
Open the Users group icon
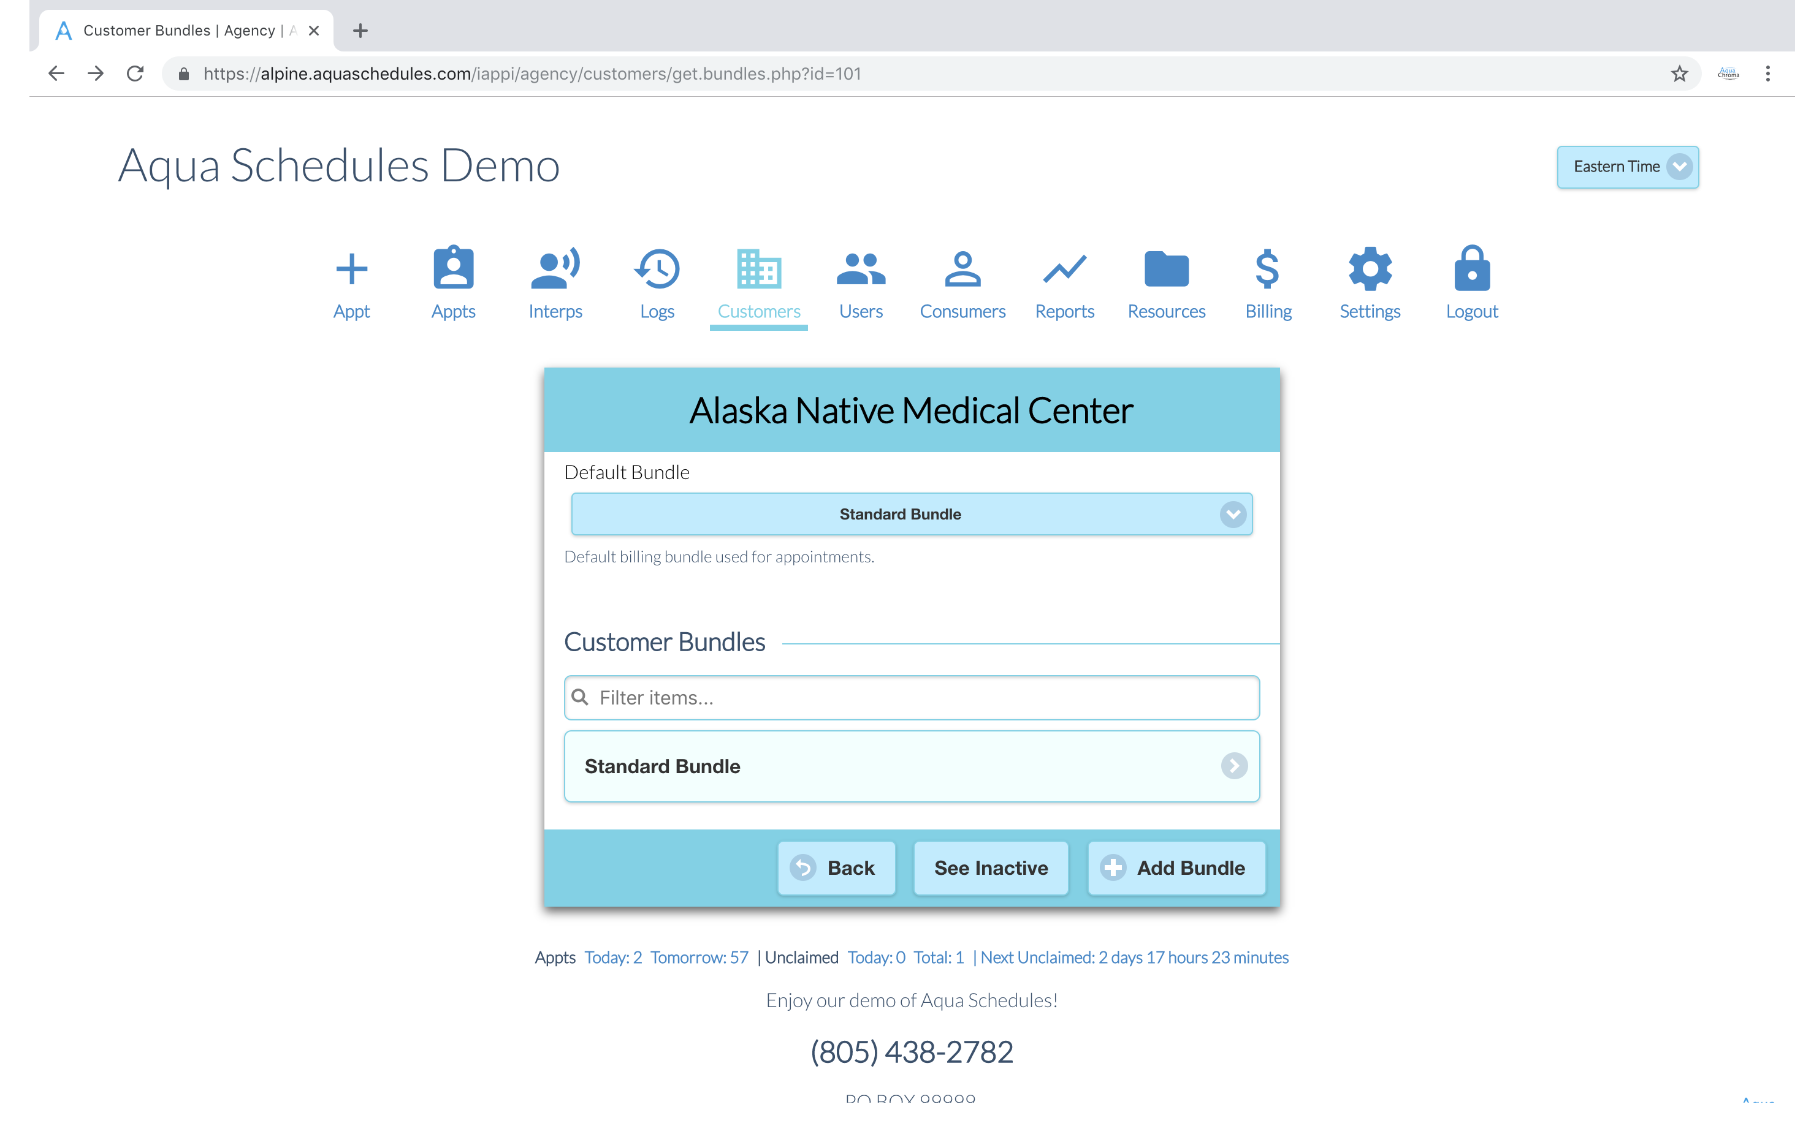(861, 269)
